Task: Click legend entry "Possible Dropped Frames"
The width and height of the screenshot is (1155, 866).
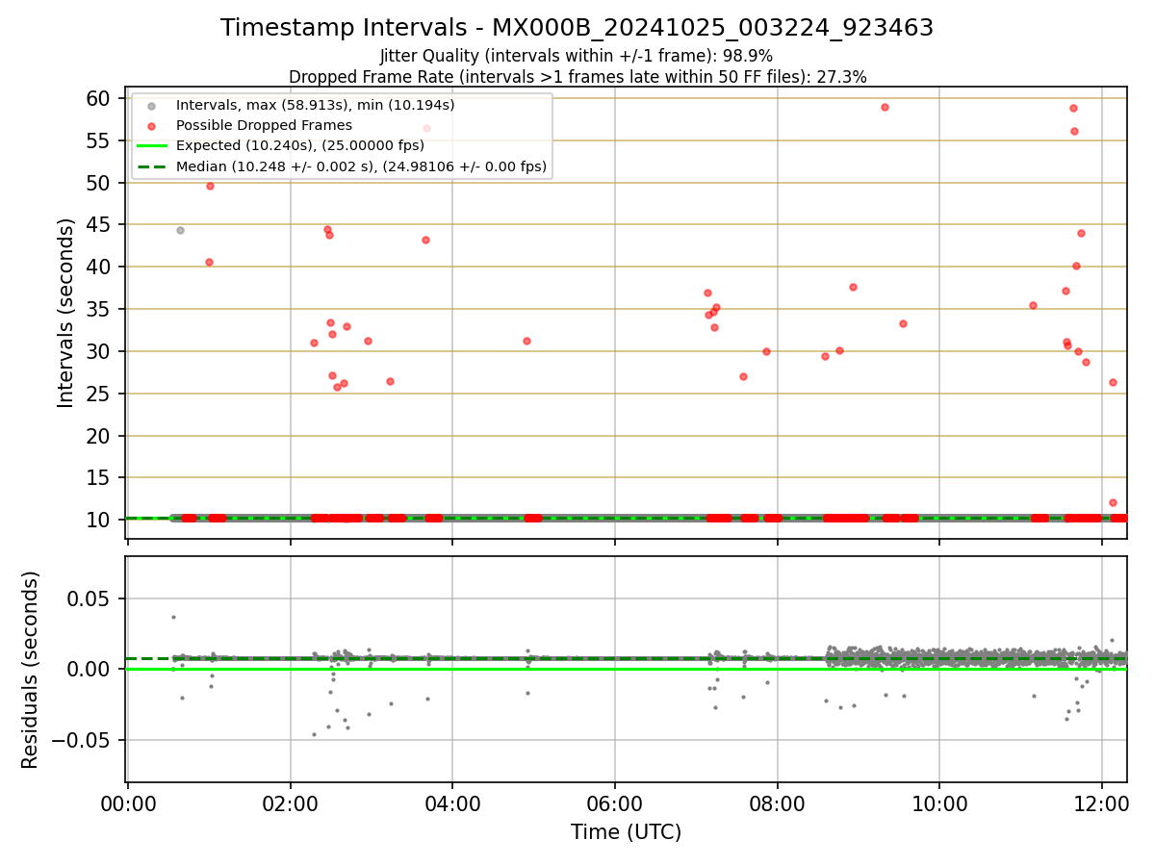Action: 264,125
